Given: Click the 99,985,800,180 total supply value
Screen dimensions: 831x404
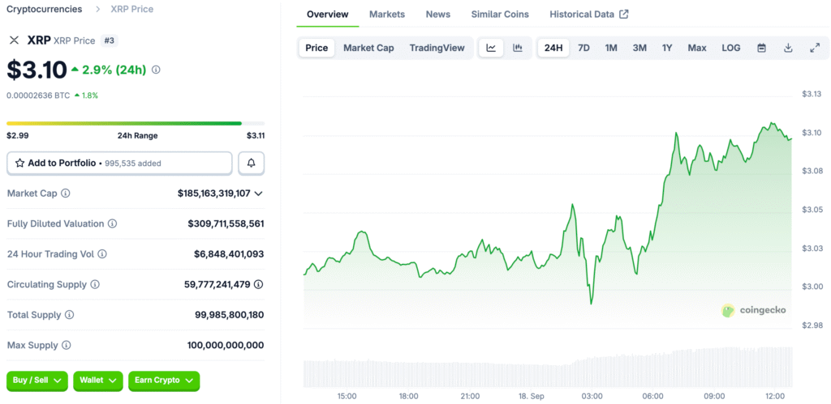Looking at the screenshot, I should point(230,315).
